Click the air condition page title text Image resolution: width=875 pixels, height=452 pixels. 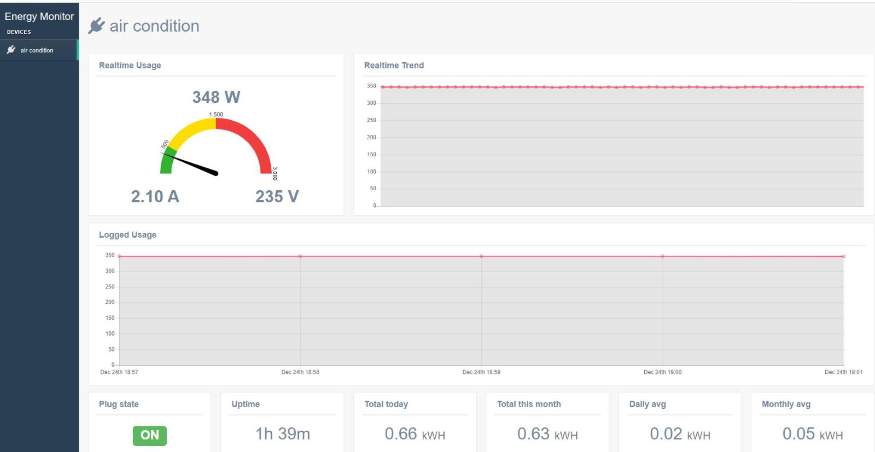coord(154,26)
